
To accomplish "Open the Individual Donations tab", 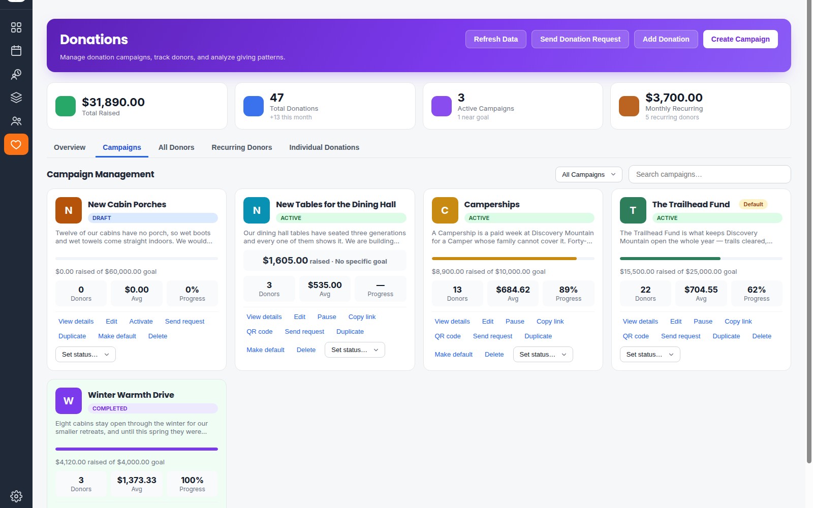I will (324, 147).
